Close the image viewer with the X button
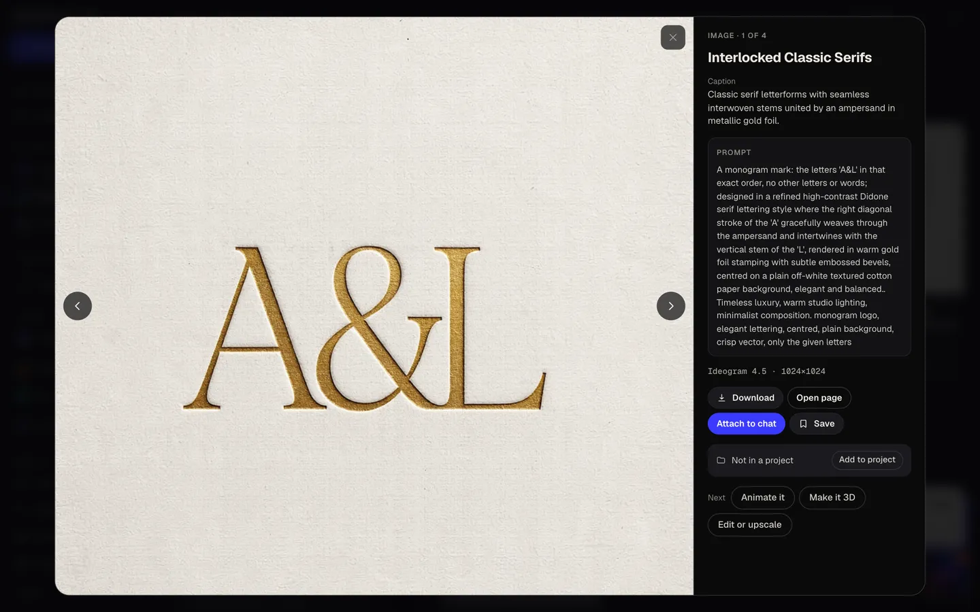Image resolution: width=980 pixels, height=612 pixels. click(672, 37)
